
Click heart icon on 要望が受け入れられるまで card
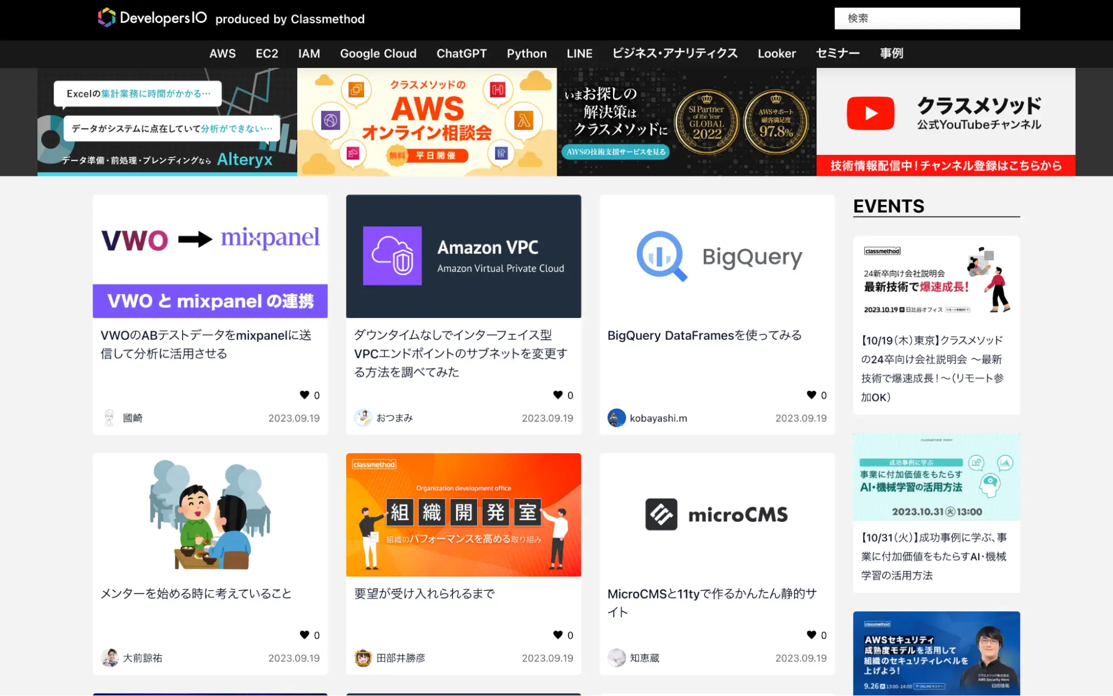[558, 635]
